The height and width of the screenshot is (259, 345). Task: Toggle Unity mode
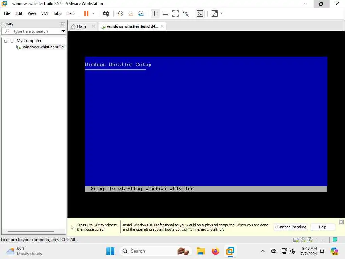186,13
